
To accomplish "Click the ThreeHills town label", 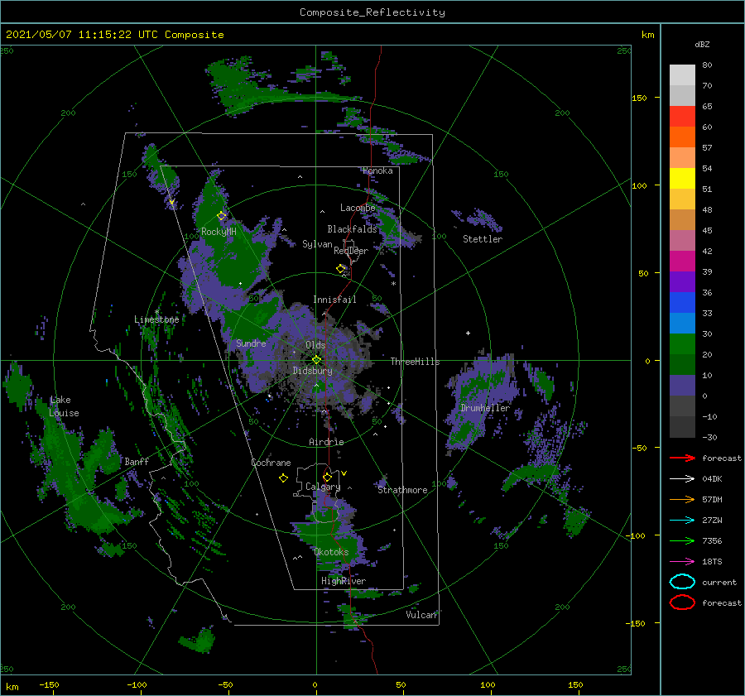I will click(x=415, y=362).
